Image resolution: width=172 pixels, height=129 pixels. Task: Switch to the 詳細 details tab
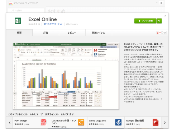point(46,33)
